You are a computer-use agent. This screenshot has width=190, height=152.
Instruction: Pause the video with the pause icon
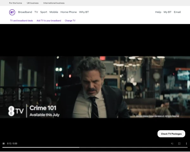click(3, 143)
